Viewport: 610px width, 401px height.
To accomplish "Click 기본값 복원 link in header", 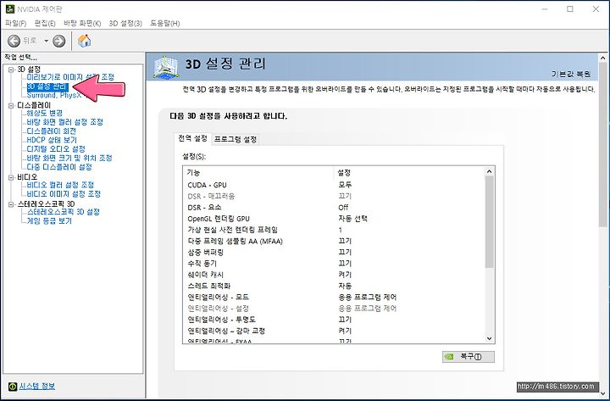I will tap(571, 74).
